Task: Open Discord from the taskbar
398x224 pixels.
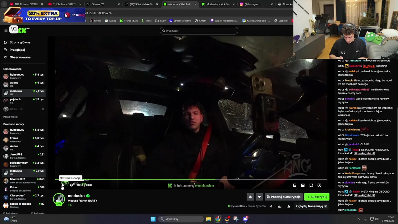Action: [245, 219]
